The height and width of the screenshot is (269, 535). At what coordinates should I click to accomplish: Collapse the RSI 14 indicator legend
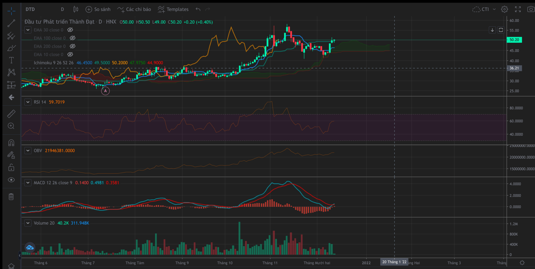point(28,102)
